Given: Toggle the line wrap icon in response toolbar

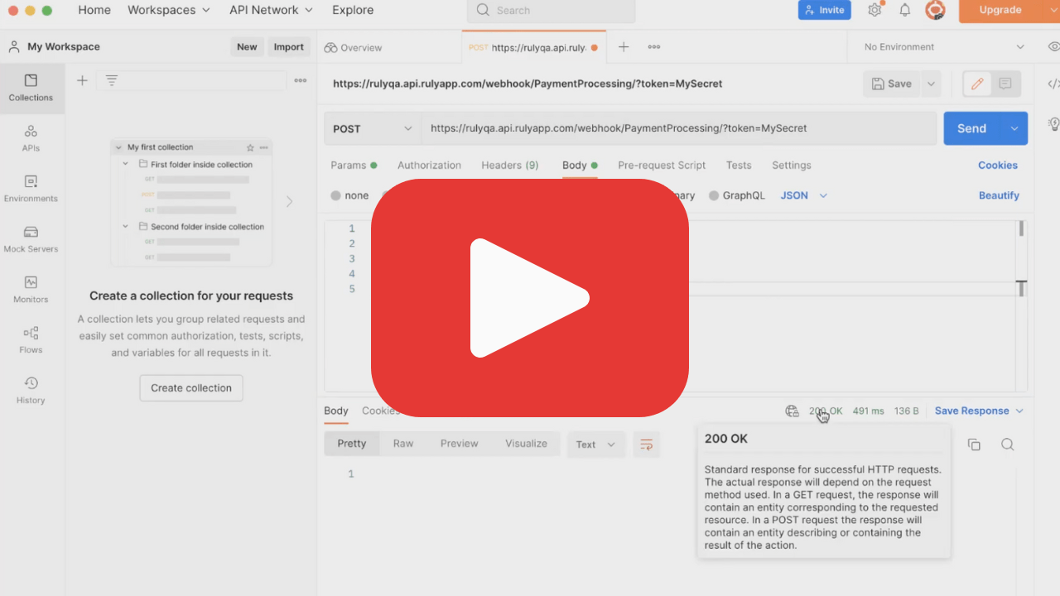Looking at the screenshot, I should [647, 445].
